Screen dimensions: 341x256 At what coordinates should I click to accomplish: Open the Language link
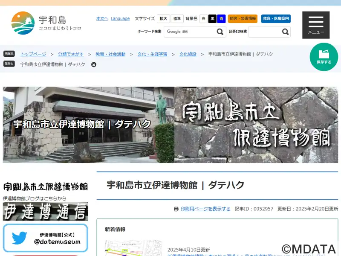(x=120, y=19)
